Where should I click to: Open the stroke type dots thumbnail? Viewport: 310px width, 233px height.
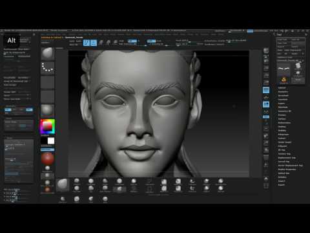click(48, 68)
